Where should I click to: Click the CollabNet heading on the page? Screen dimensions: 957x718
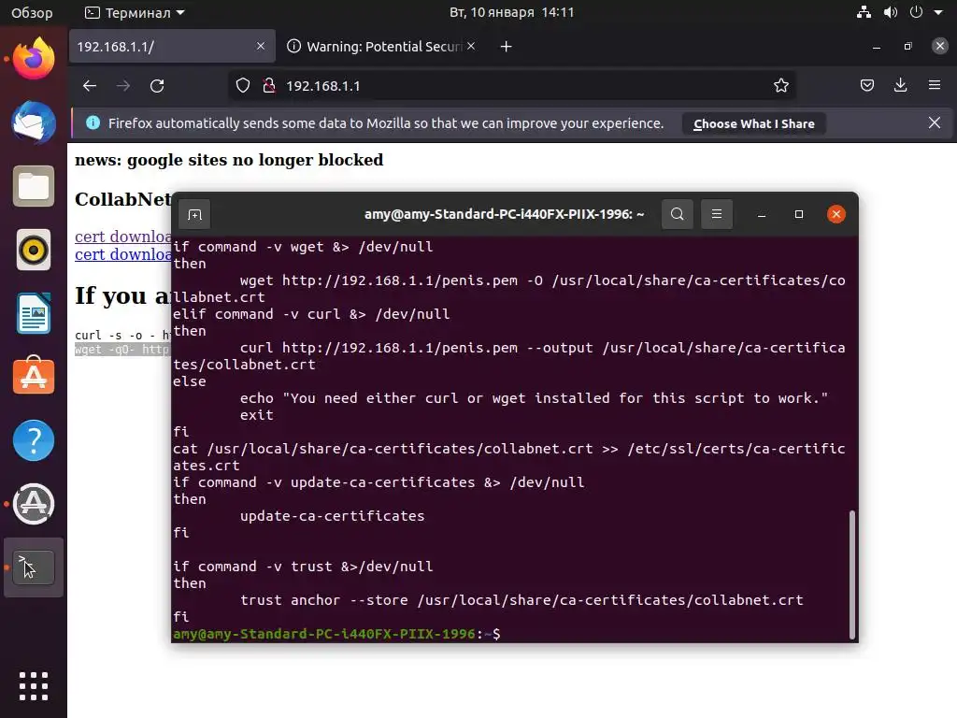click(122, 199)
